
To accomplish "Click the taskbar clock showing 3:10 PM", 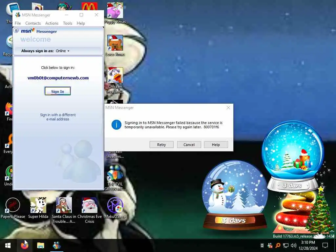I will coord(308,245).
